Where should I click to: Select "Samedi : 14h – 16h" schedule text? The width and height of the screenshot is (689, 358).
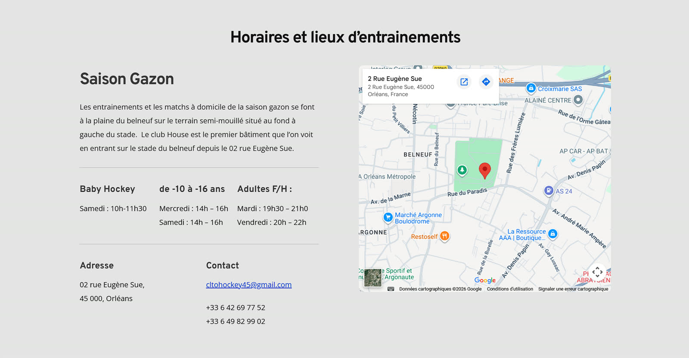point(191,222)
